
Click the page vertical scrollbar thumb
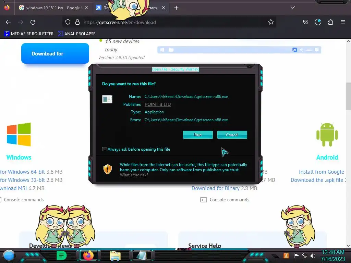coord(348,96)
